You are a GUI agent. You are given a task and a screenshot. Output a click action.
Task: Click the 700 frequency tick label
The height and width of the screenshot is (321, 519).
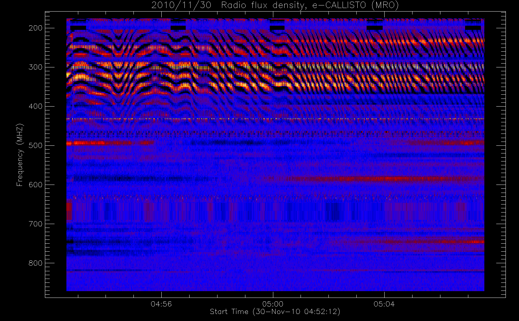pos(36,224)
